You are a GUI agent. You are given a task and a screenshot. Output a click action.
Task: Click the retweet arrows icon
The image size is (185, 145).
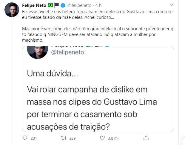(63, 138)
